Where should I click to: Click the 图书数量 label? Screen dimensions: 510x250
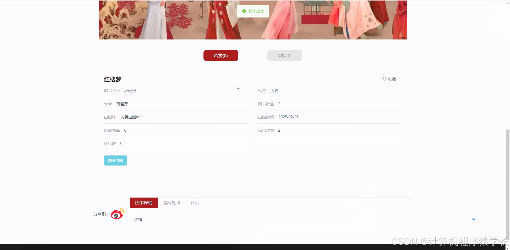[x=266, y=104]
